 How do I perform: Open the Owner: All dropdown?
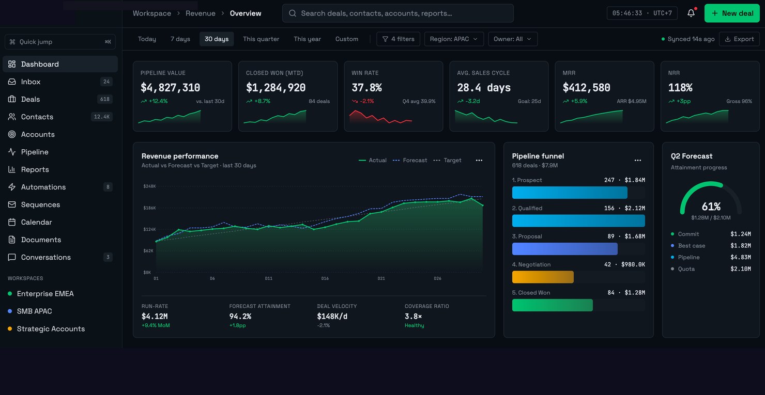coord(513,39)
